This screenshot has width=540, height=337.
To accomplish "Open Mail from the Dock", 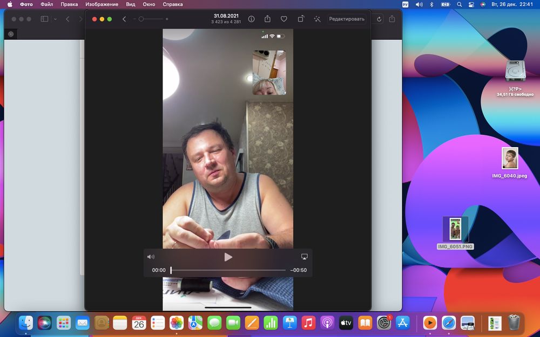I will pos(82,323).
